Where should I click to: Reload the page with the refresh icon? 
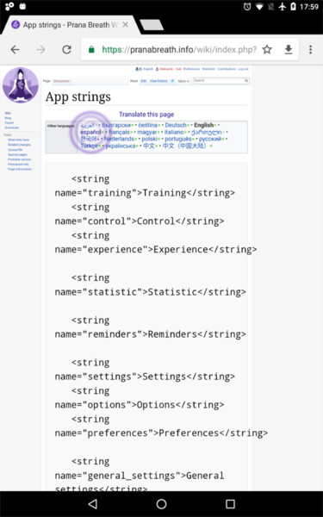[66, 50]
